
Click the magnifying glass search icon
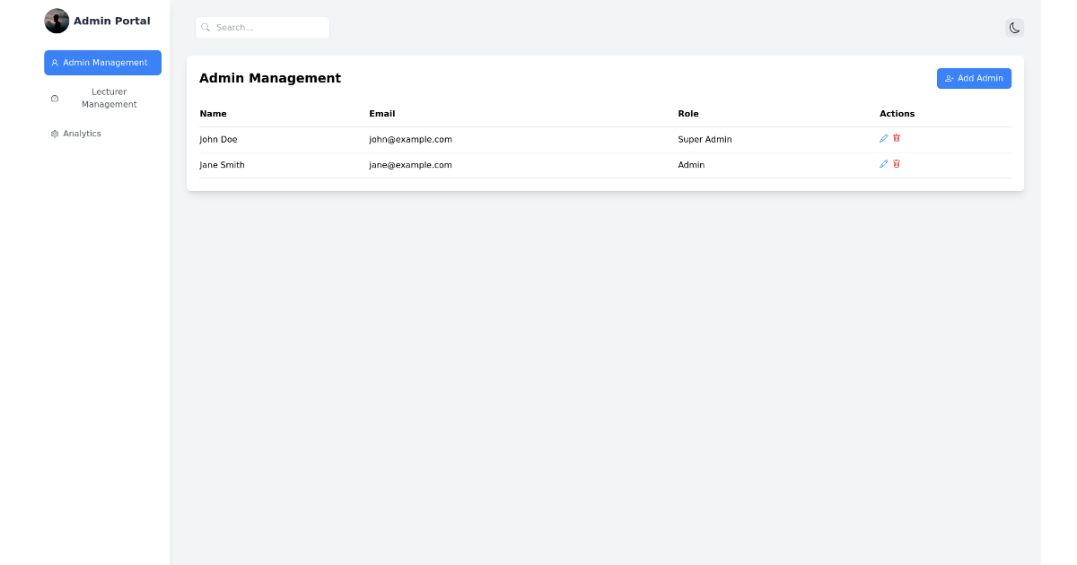click(x=206, y=27)
